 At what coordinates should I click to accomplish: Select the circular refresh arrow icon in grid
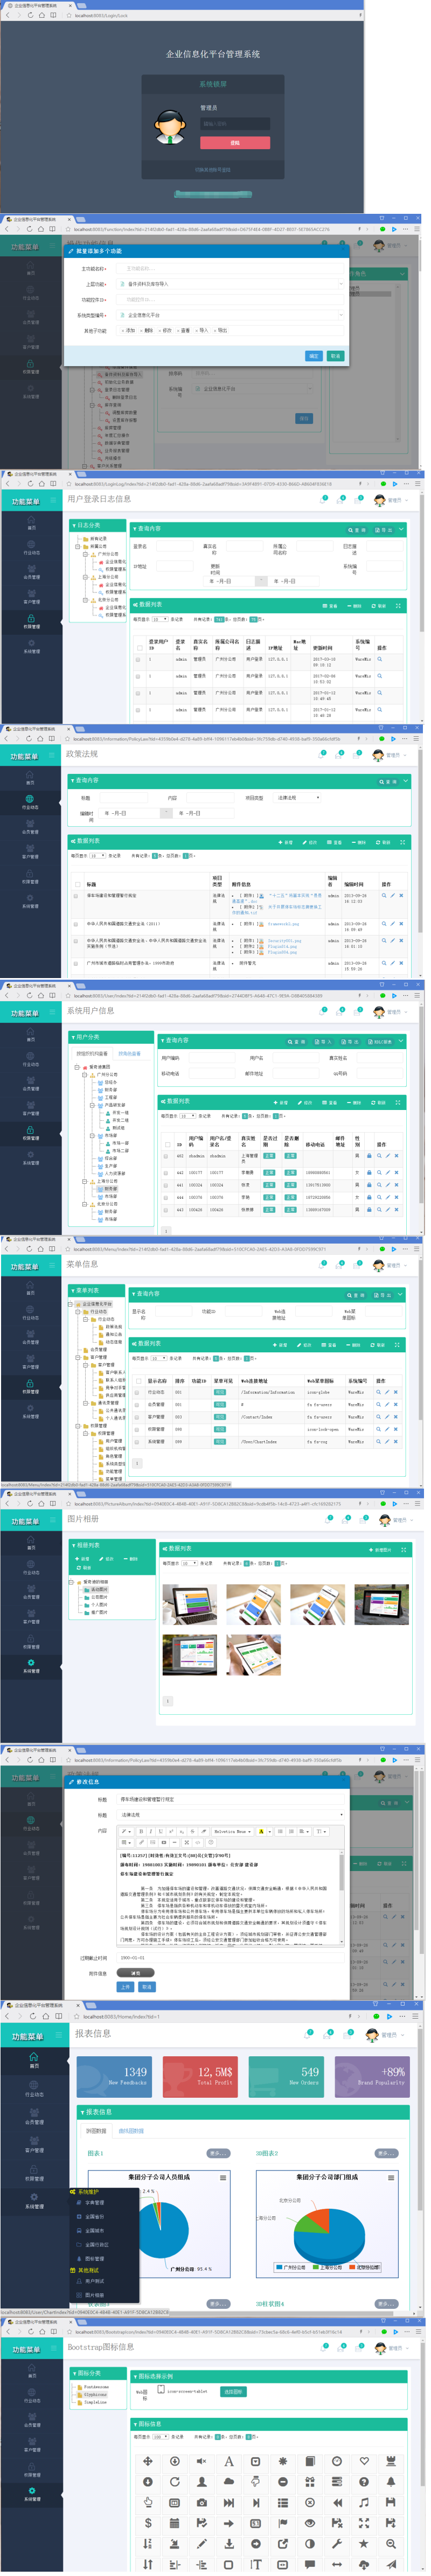[x=175, y=2482]
